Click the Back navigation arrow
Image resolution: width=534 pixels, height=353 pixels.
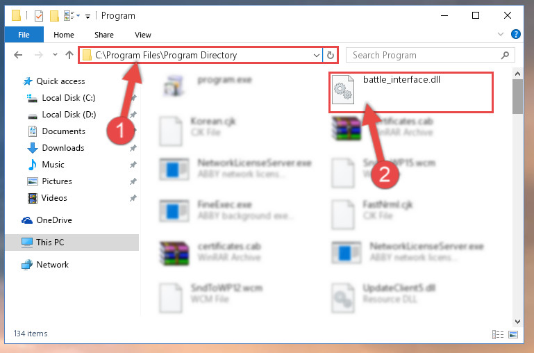point(18,55)
